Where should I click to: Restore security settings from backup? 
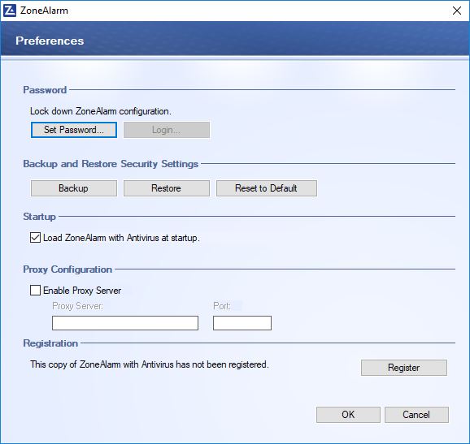[167, 188]
